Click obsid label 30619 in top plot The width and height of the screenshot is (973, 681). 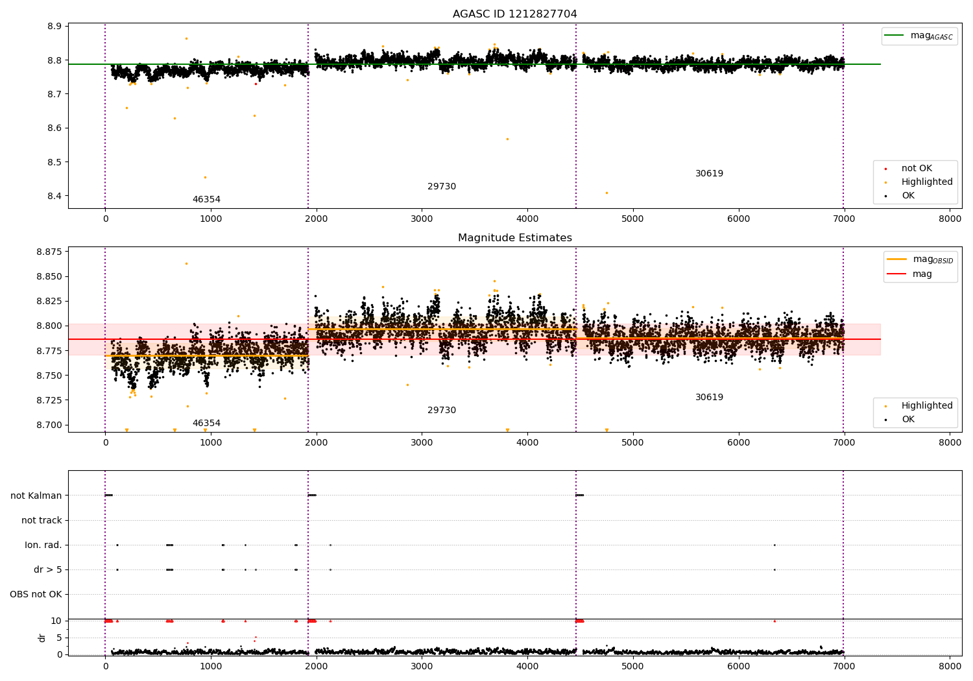(x=709, y=174)
